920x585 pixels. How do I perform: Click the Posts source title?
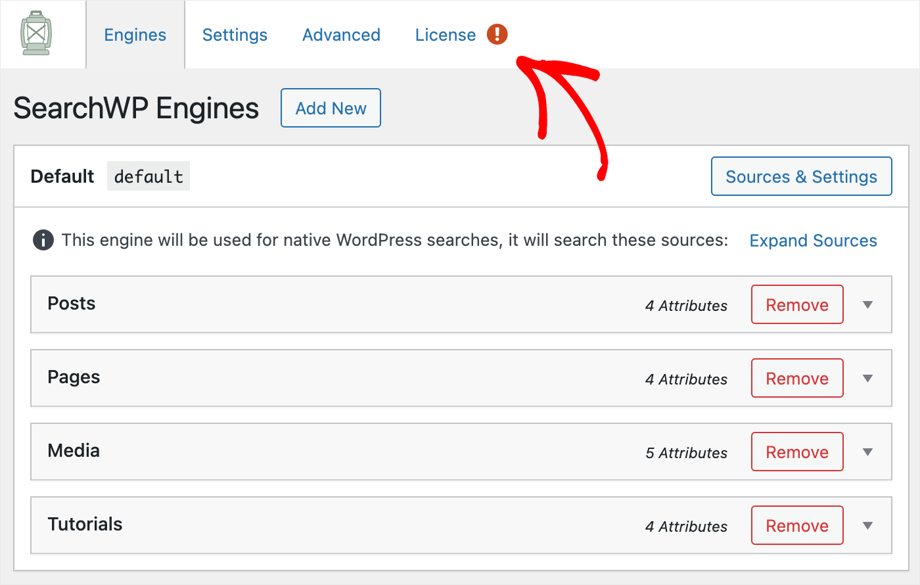click(x=72, y=304)
